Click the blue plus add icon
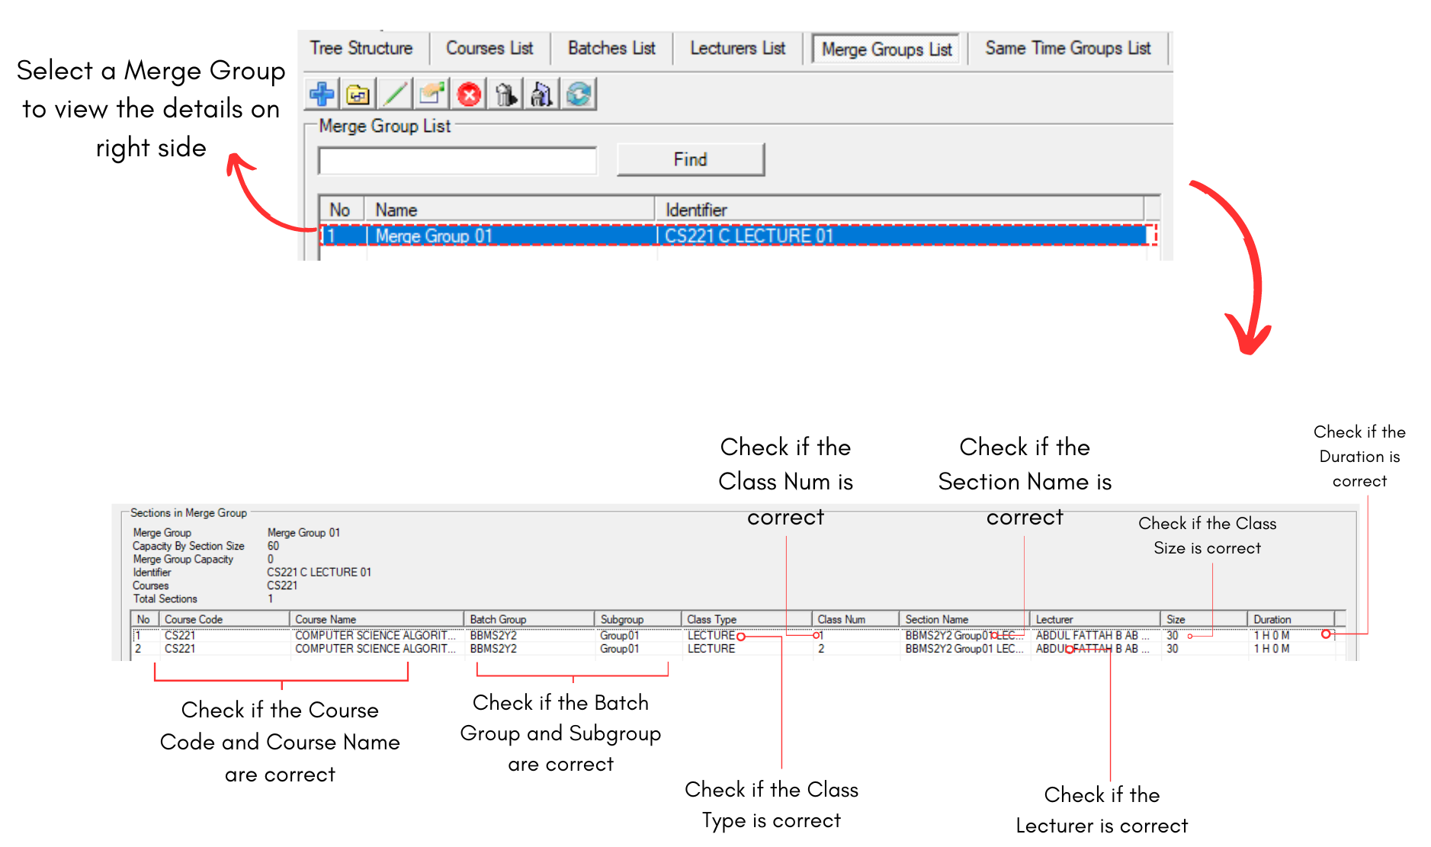Viewport: 1431px width, 847px height. 322,95
